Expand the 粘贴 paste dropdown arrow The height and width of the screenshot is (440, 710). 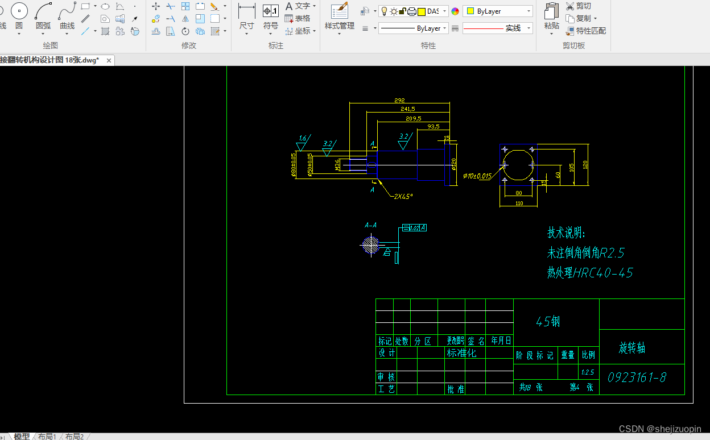coord(551,34)
